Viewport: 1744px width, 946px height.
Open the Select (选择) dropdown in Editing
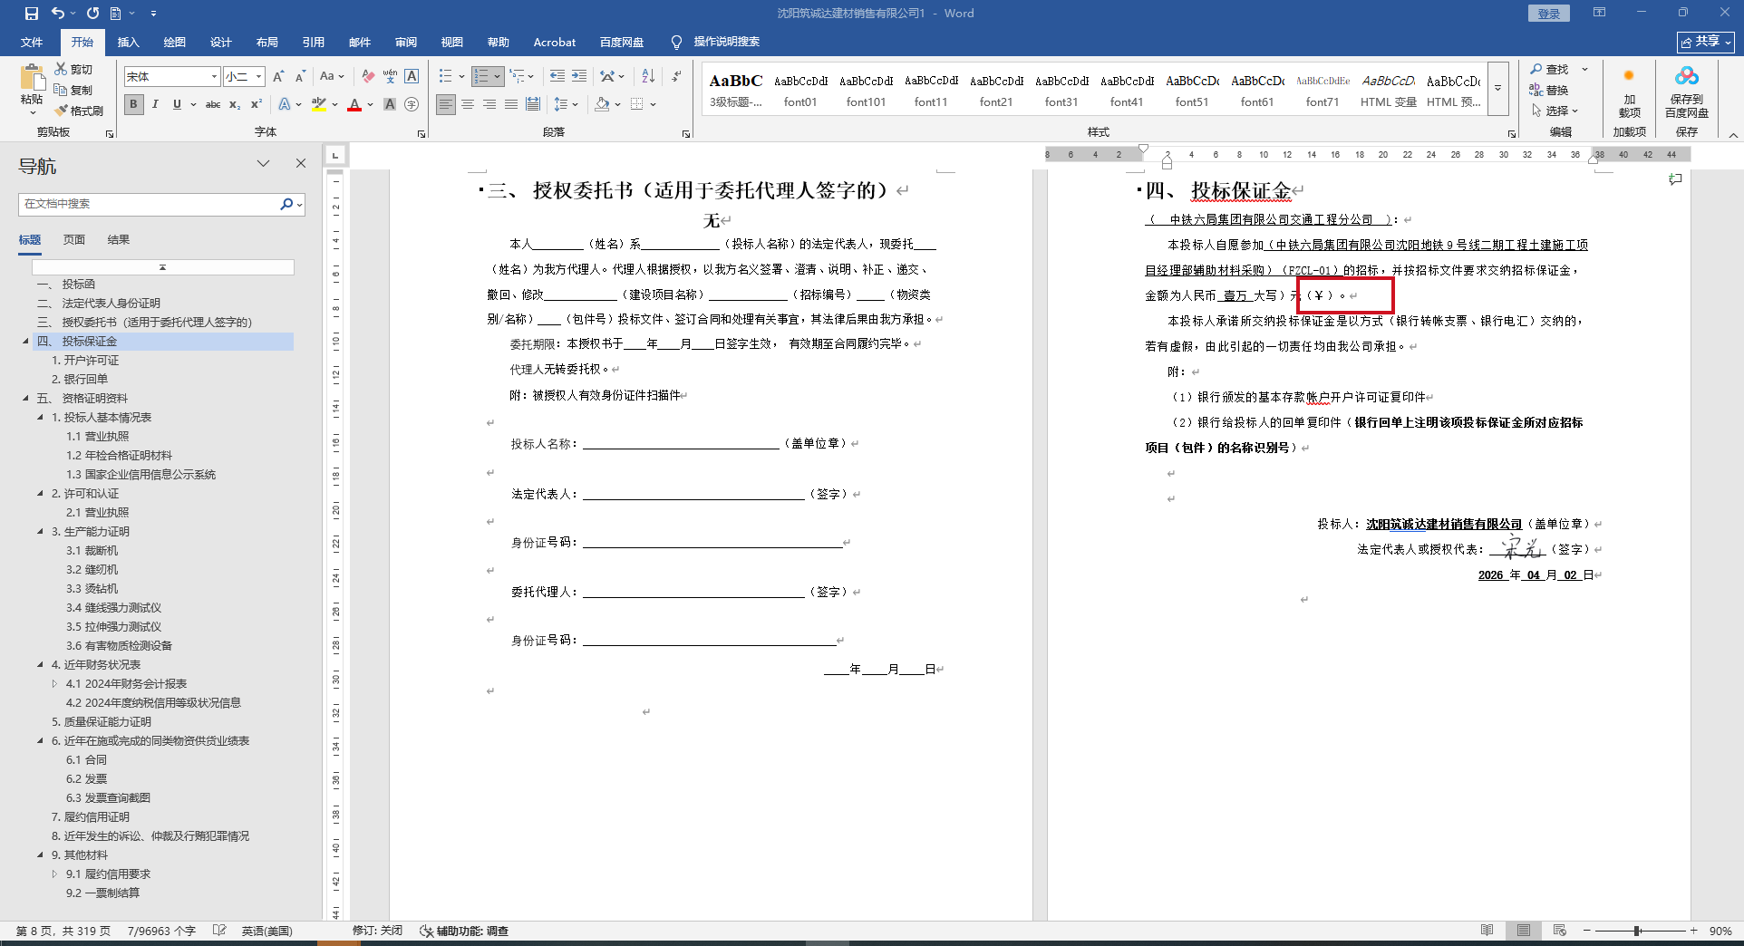pyautogui.click(x=1555, y=111)
